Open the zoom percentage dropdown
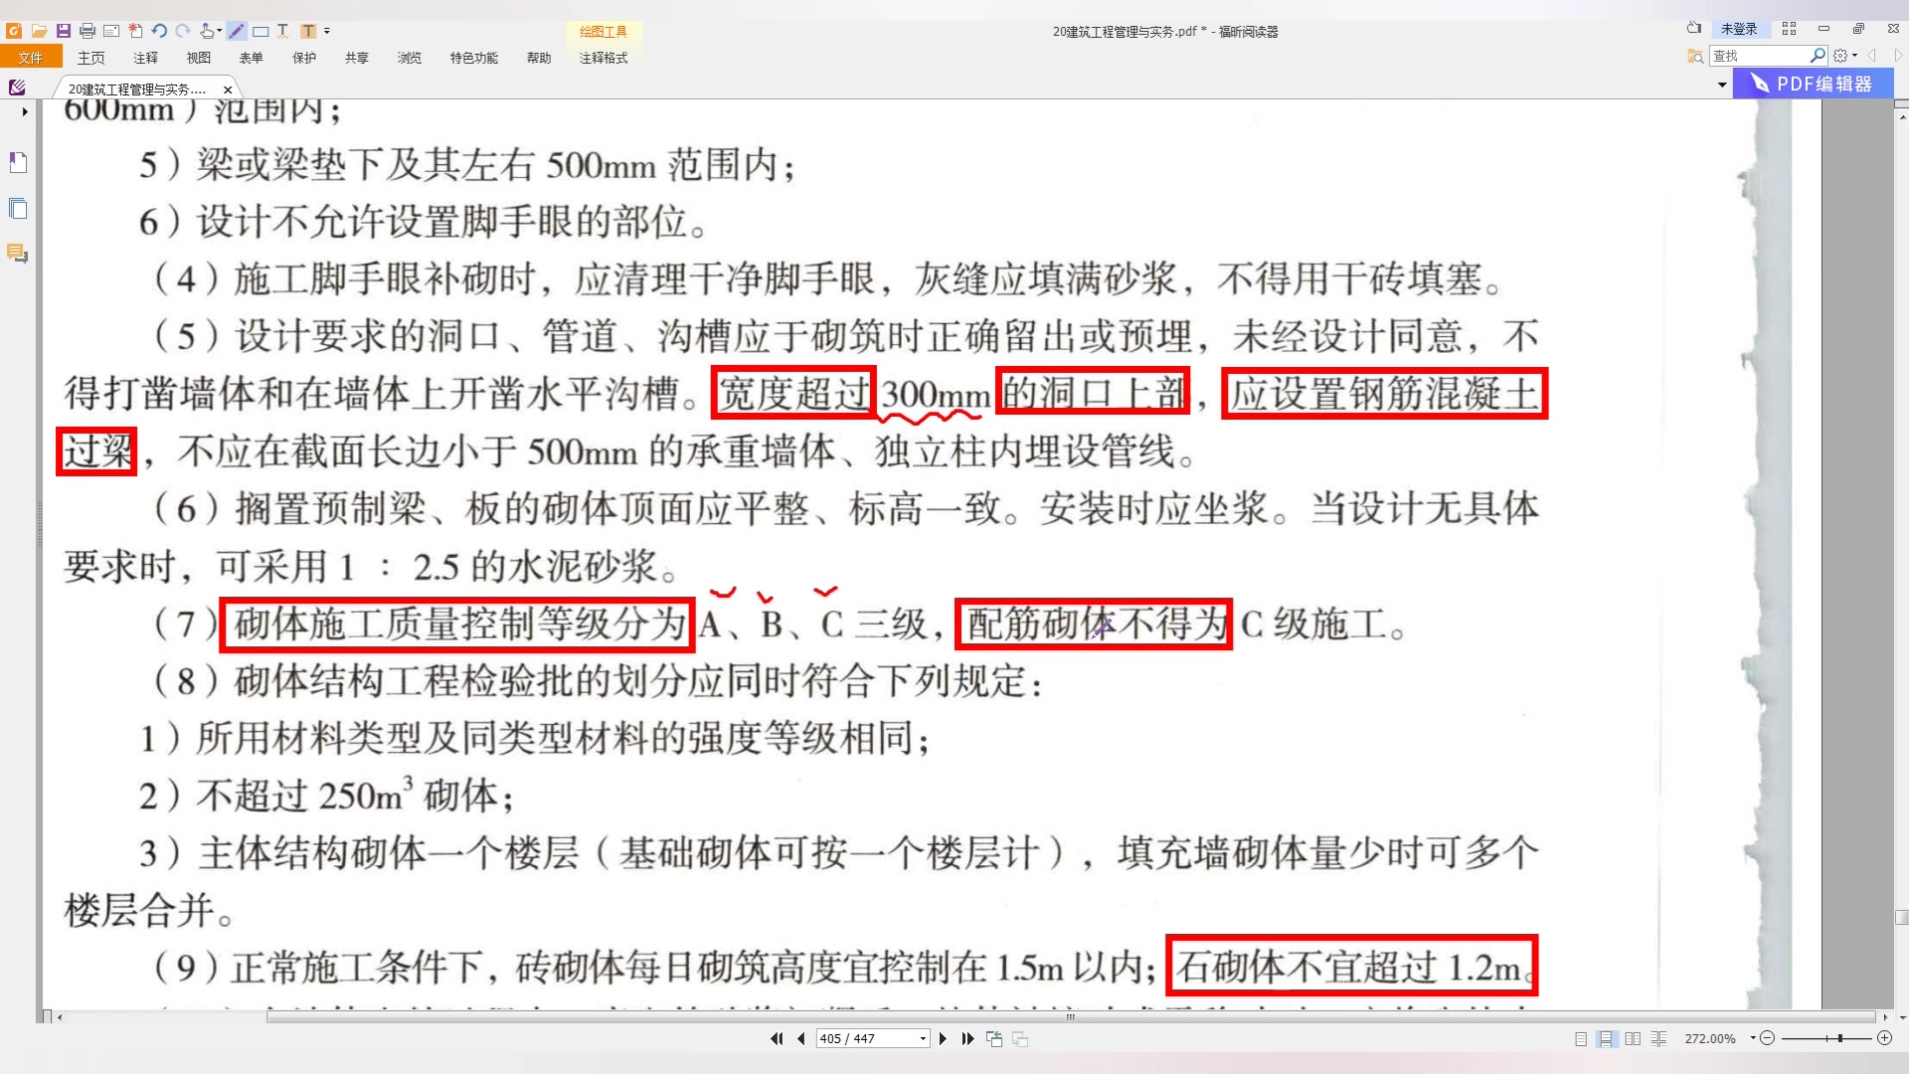The image size is (1909, 1074). tap(1753, 1039)
